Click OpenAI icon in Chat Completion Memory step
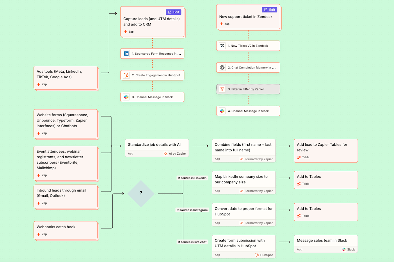394x262 pixels. (222, 68)
